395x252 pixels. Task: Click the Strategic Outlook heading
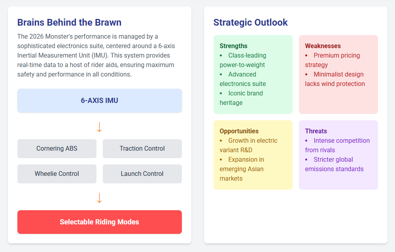[x=250, y=22]
